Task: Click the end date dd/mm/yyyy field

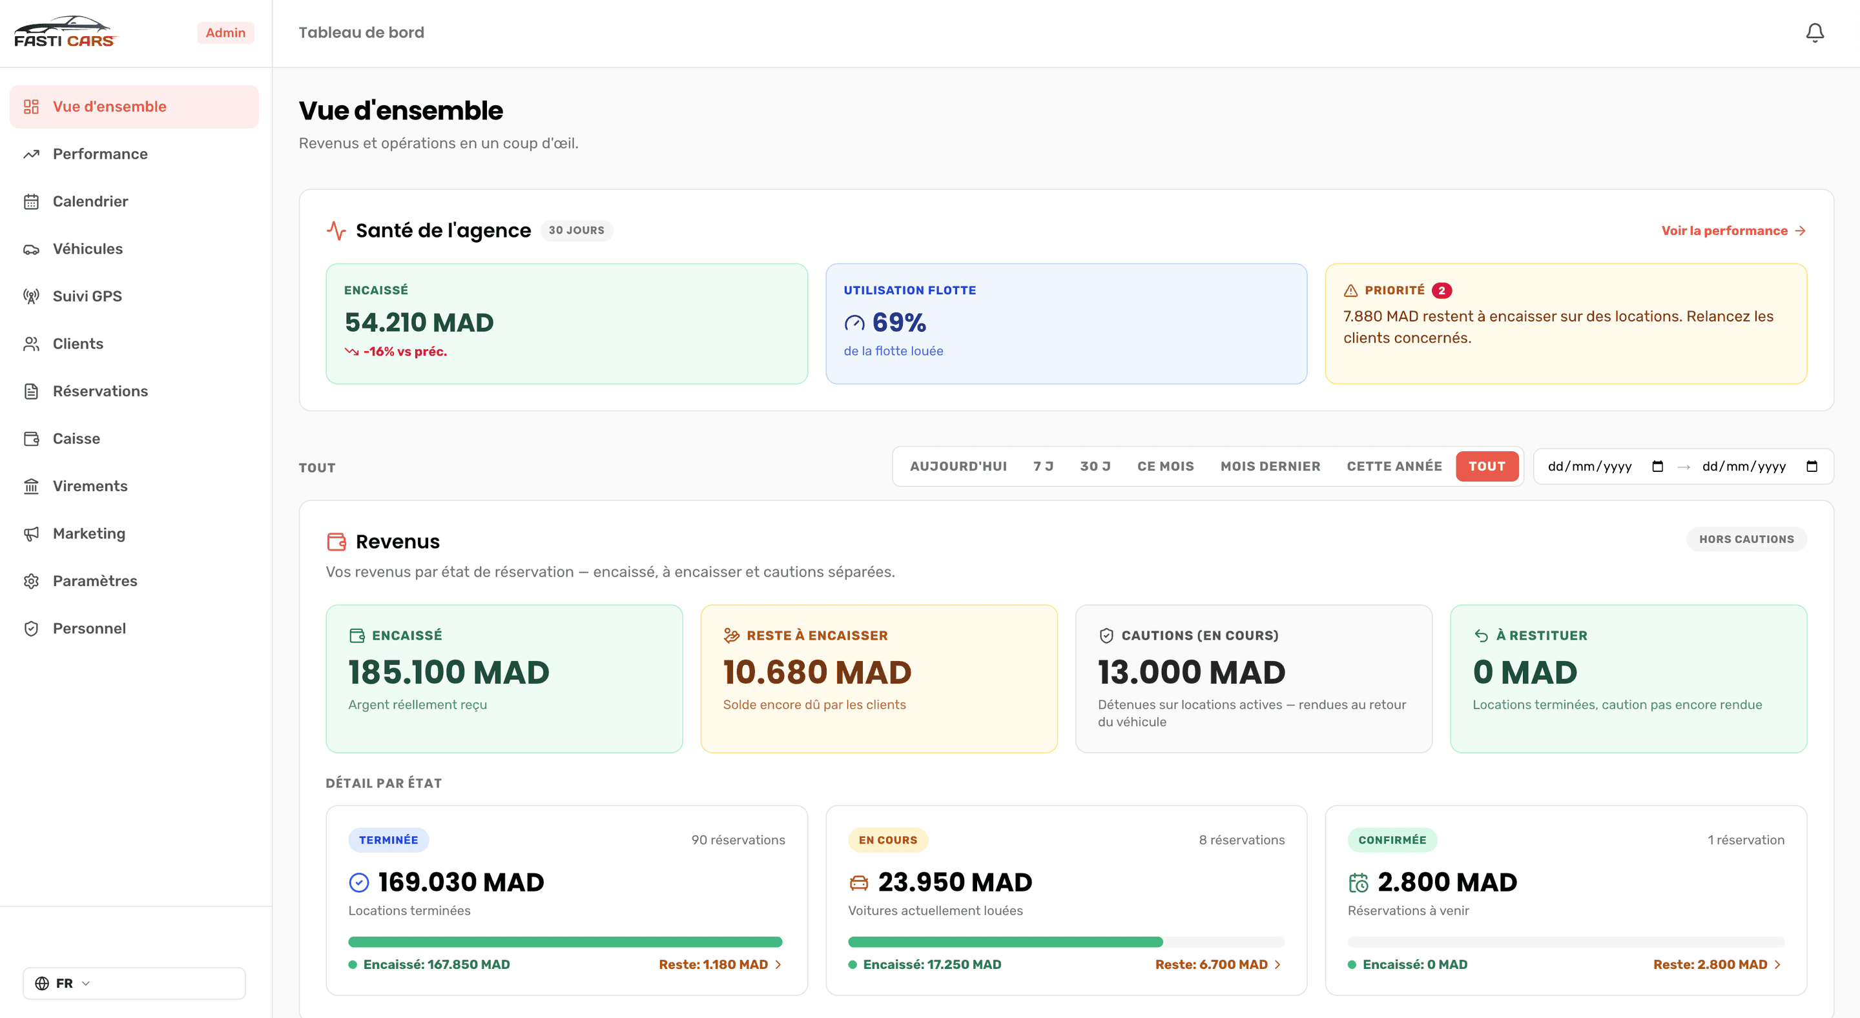Action: 1761,467
